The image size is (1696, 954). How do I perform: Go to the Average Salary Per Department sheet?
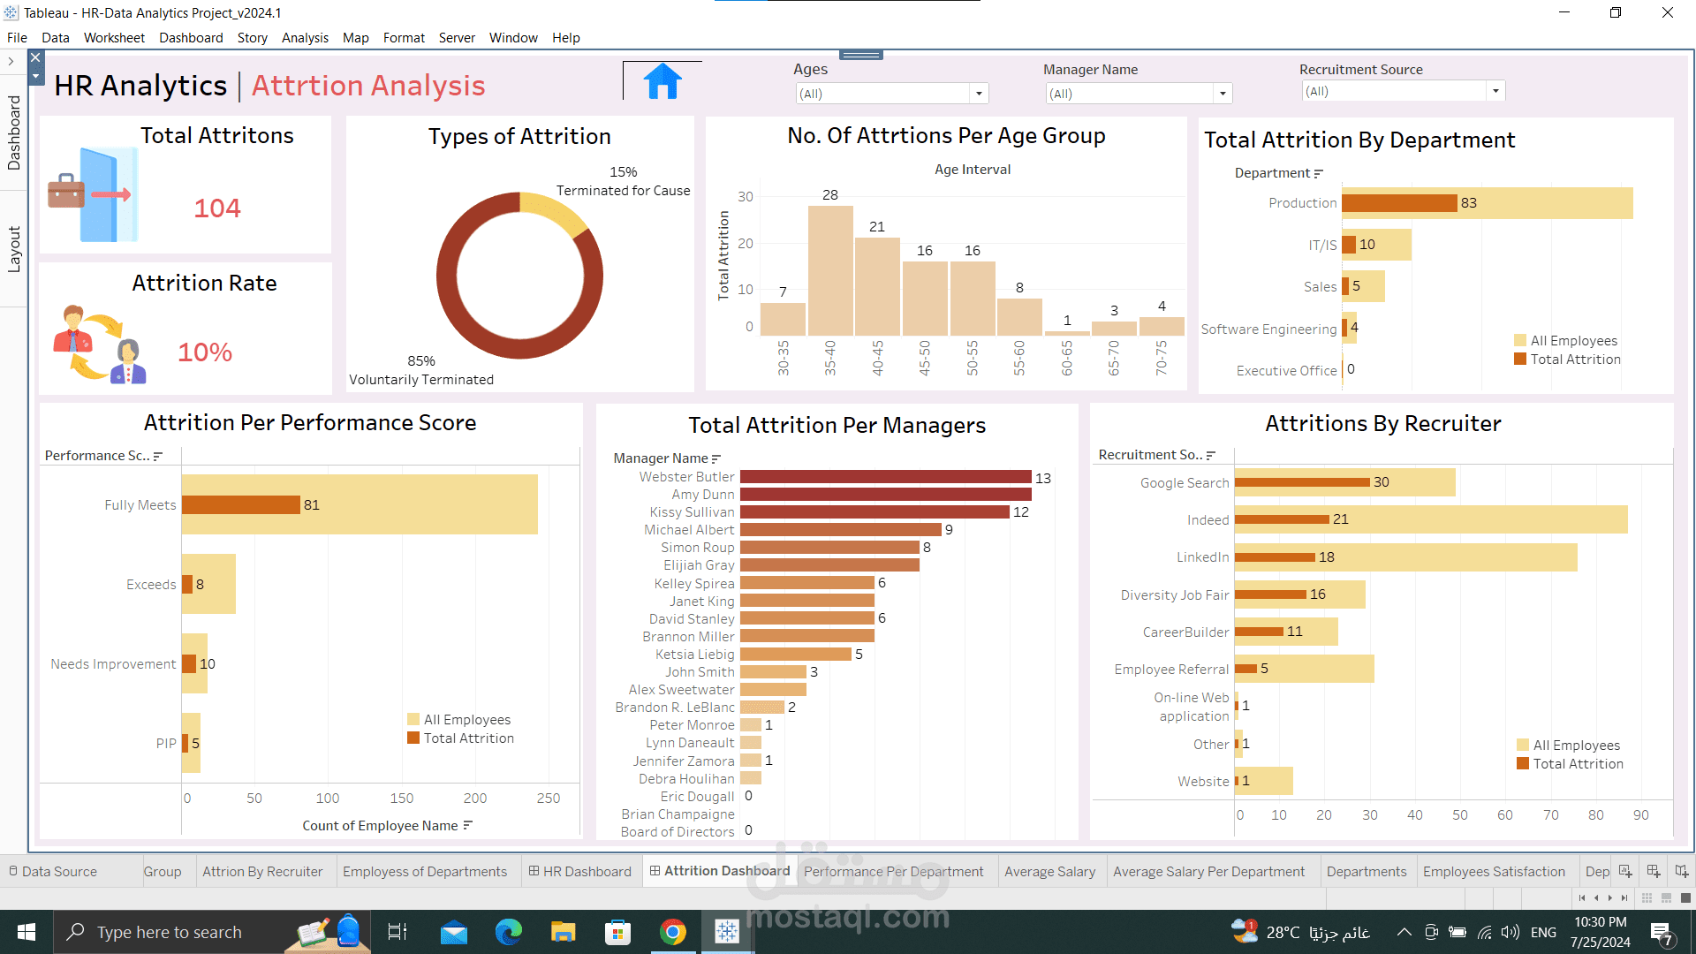[x=1210, y=871]
